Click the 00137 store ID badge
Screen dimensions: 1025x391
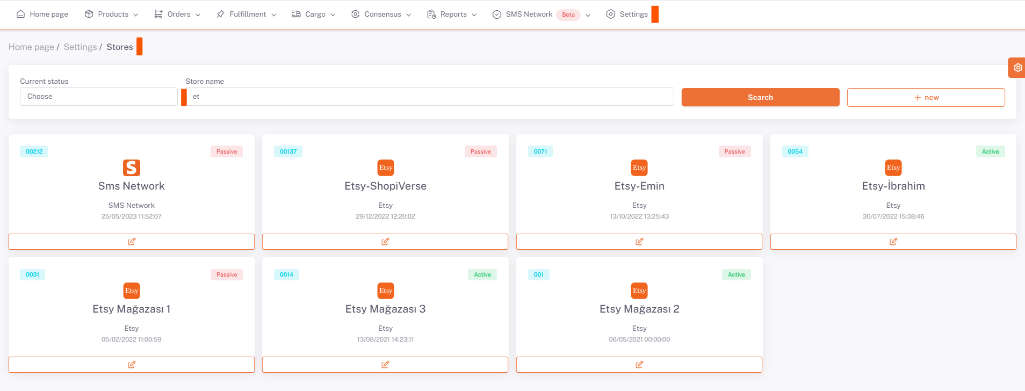coord(288,151)
